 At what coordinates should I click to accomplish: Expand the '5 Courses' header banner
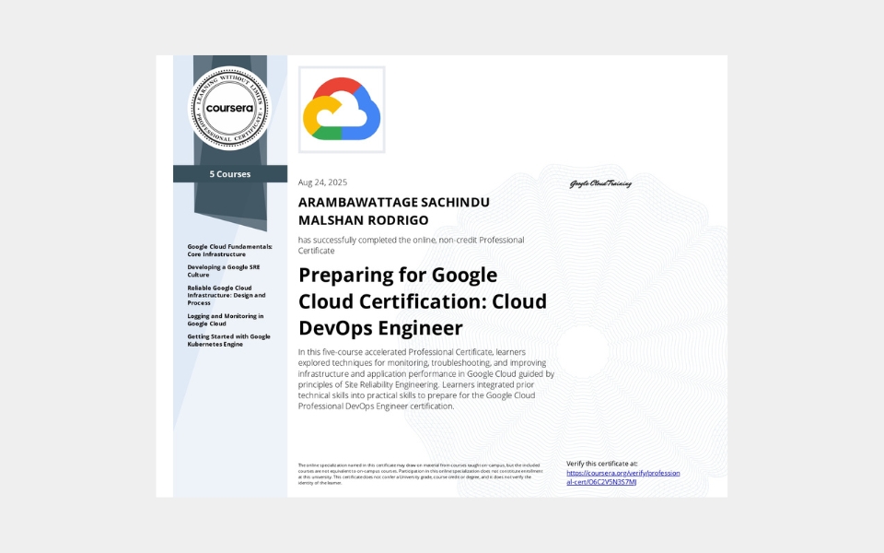click(229, 174)
